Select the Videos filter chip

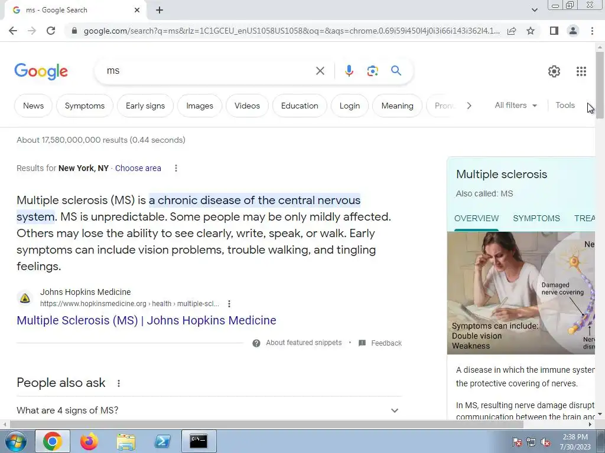[247, 106]
